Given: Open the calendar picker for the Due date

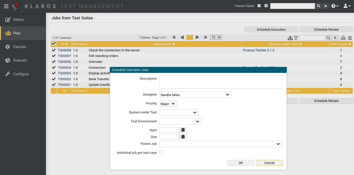Looking at the screenshot, I should click(183, 136).
